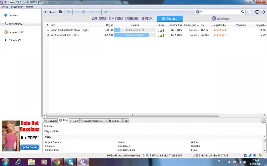Collapse the details panel with the chevron button
This screenshot has width=267, height=166.
pos(264,121)
